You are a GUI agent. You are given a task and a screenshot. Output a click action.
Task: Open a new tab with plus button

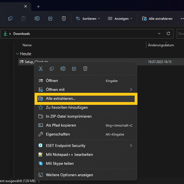38,6
